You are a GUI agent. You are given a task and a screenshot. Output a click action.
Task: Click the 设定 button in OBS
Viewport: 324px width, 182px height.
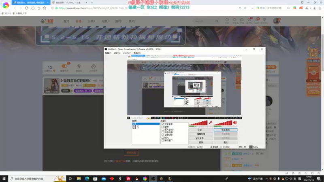(x=201, y=130)
